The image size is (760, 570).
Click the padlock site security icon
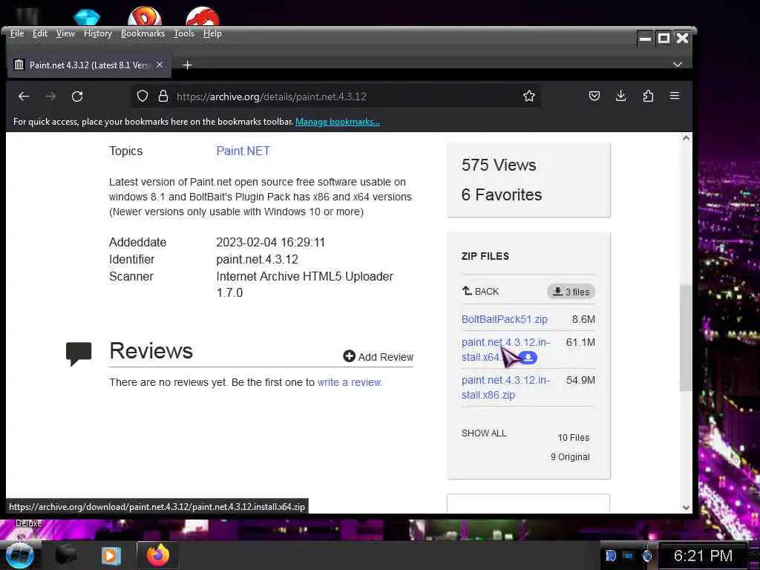[163, 96]
